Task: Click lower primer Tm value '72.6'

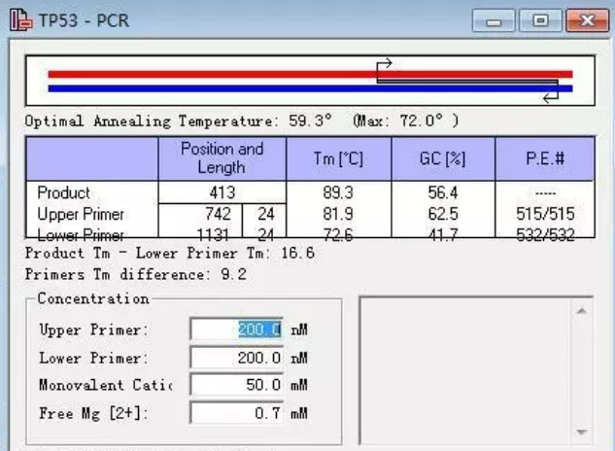Action: click(x=338, y=234)
